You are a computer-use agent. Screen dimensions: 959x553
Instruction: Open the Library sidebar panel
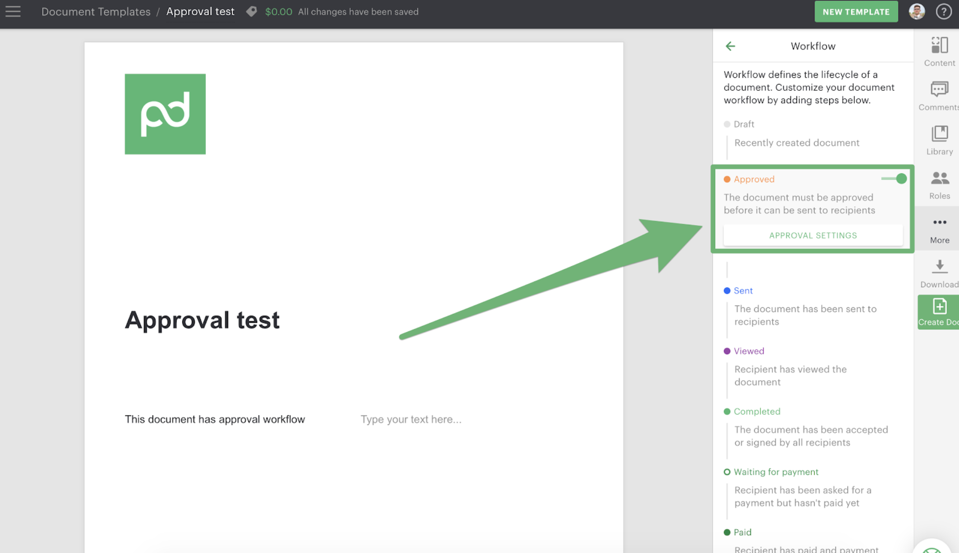(x=939, y=140)
